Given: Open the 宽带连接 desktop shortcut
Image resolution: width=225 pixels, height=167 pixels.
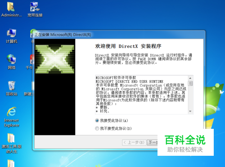Looking at the screenshot, I should [x=35, y=9].
